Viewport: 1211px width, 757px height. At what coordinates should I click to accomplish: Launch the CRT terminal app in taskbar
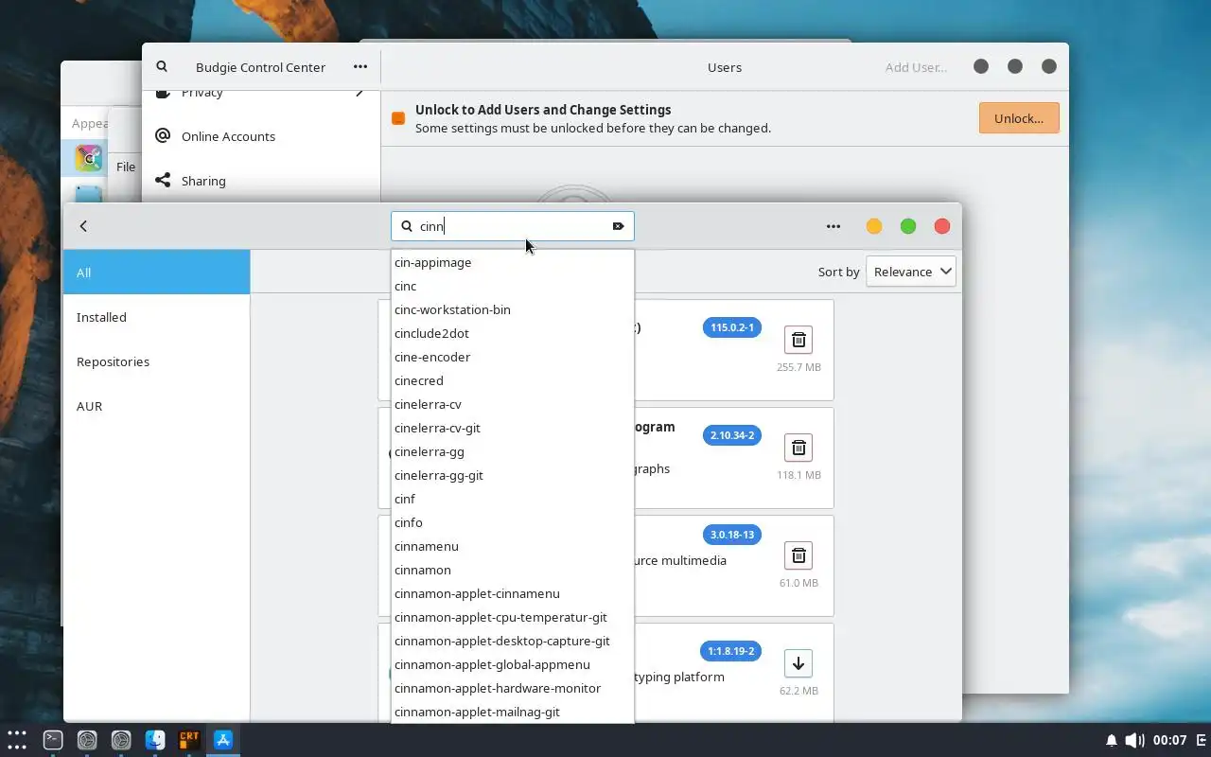point(189,740)
